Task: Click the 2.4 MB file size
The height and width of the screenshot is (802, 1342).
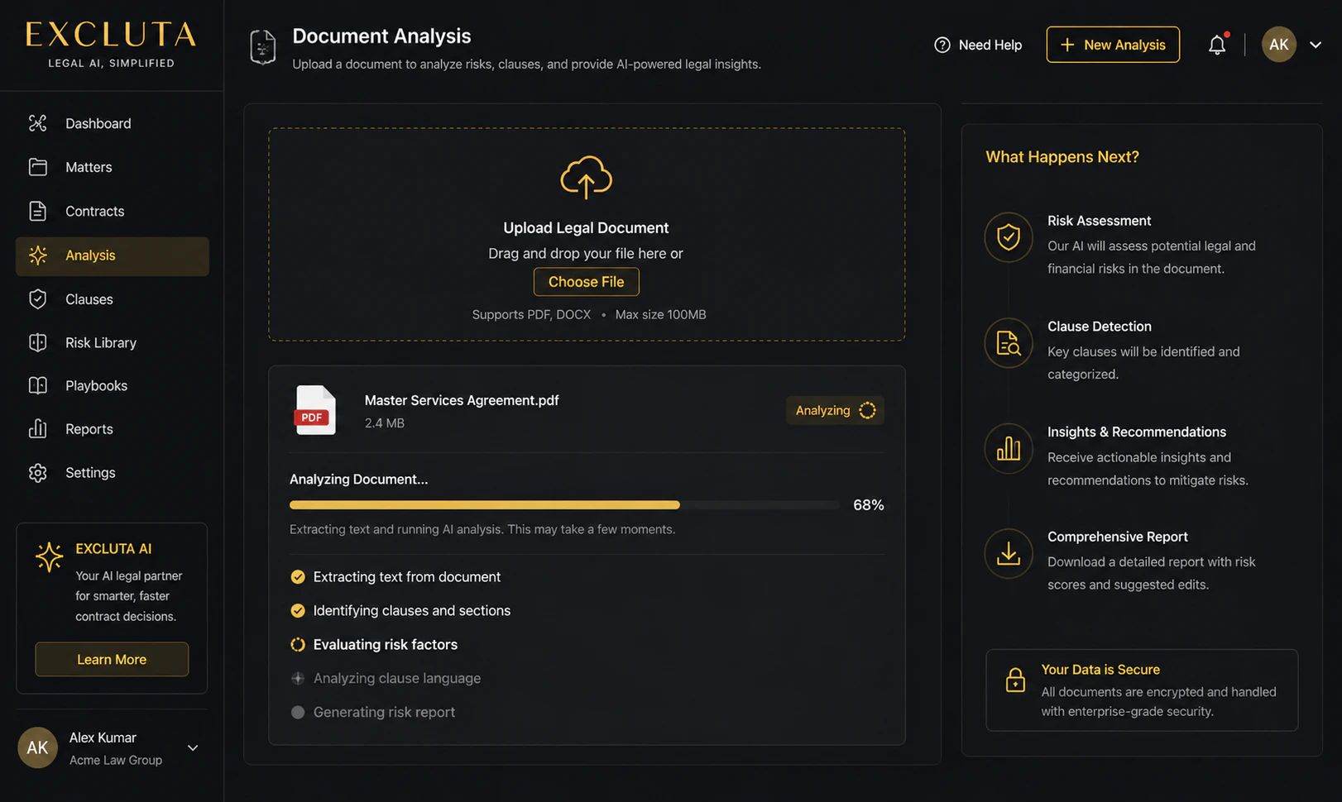Action: [x=385, y=423]
